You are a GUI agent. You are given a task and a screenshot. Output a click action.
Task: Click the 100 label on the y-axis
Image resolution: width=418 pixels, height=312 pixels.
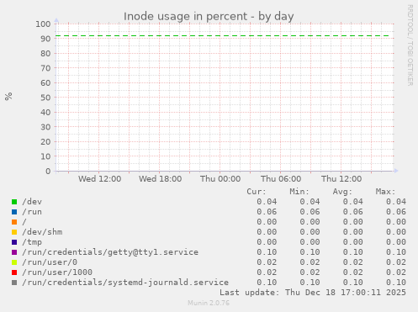[x=43, y=24]
